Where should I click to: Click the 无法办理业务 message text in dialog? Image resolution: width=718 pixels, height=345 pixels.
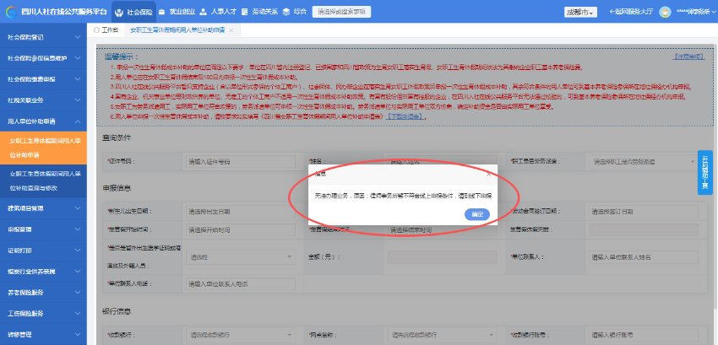[x=403, y=196]
